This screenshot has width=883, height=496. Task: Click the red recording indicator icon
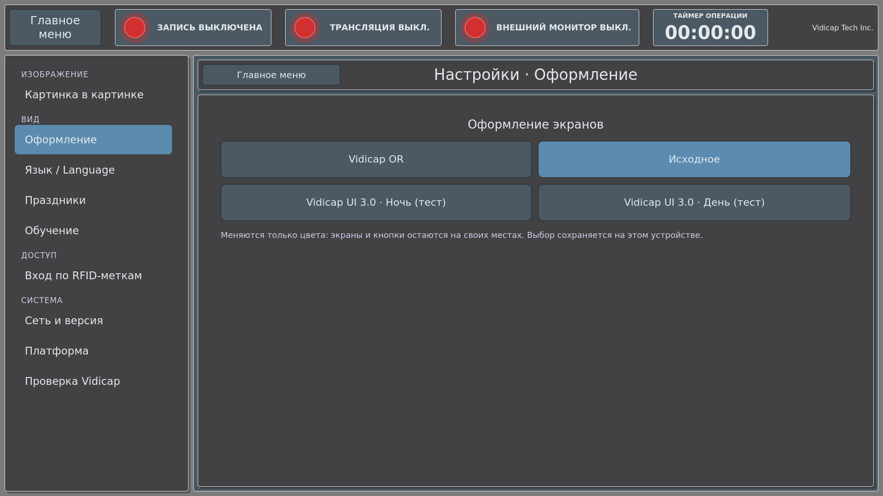135,28
